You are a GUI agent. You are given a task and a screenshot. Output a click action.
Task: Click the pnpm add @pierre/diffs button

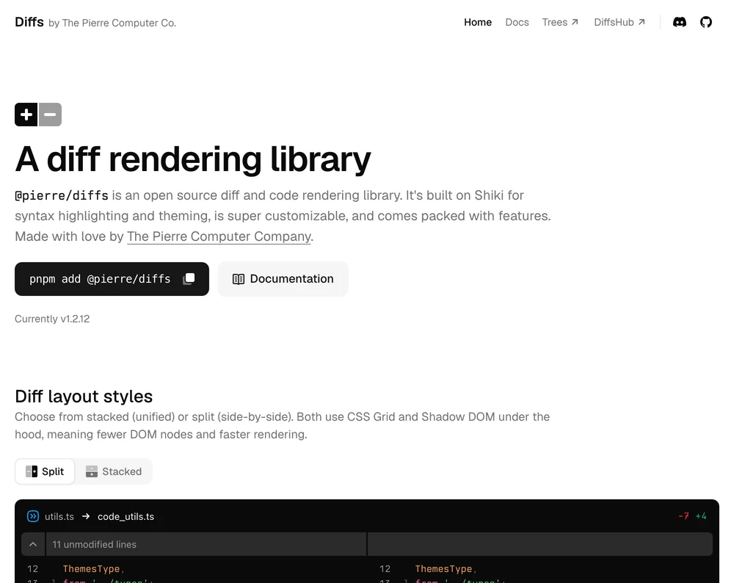112,278
